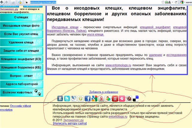This screenshot has height=128, width=192.
Task: Select 'Если Вас укусил клещ' menu item
Action: [x=21, y=34]
